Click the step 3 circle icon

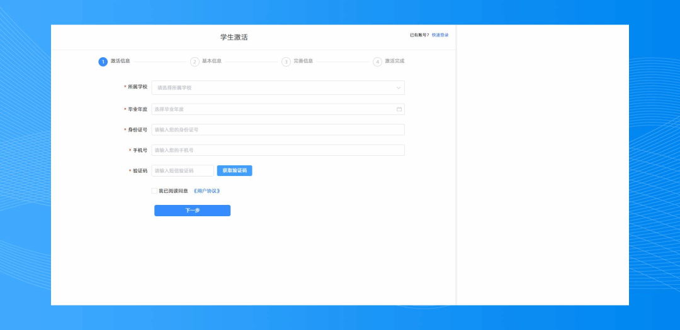286,62
